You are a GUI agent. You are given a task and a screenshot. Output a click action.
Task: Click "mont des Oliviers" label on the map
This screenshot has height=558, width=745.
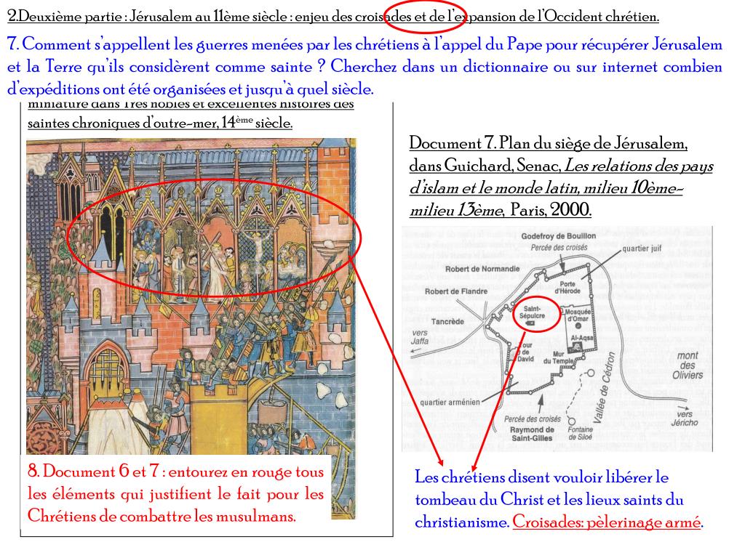(687, 365)
